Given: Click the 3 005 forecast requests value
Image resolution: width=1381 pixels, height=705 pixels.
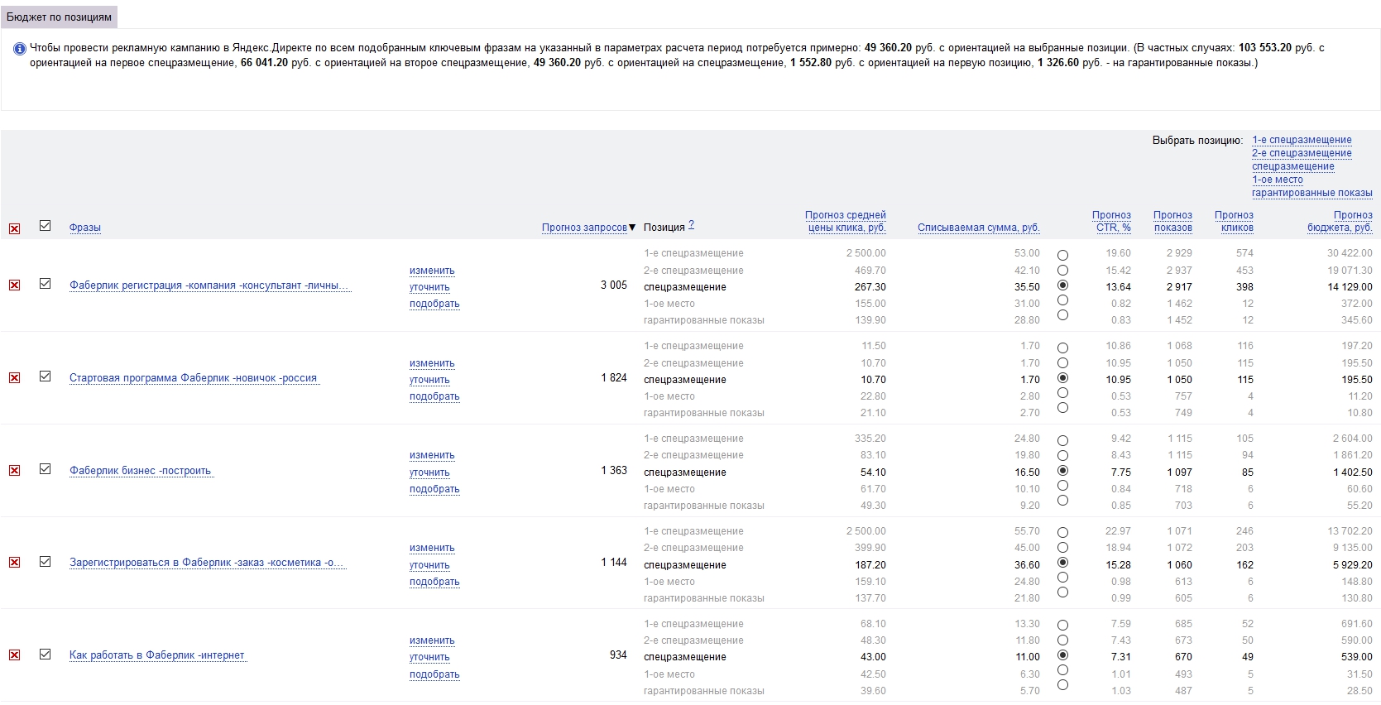Looking at the screenshot, I should click(x=614, y=285).
